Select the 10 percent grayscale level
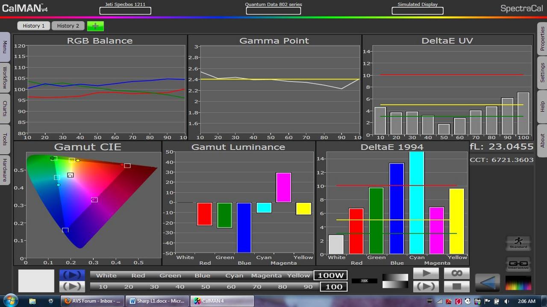547x307 pixels. [103, 287]
